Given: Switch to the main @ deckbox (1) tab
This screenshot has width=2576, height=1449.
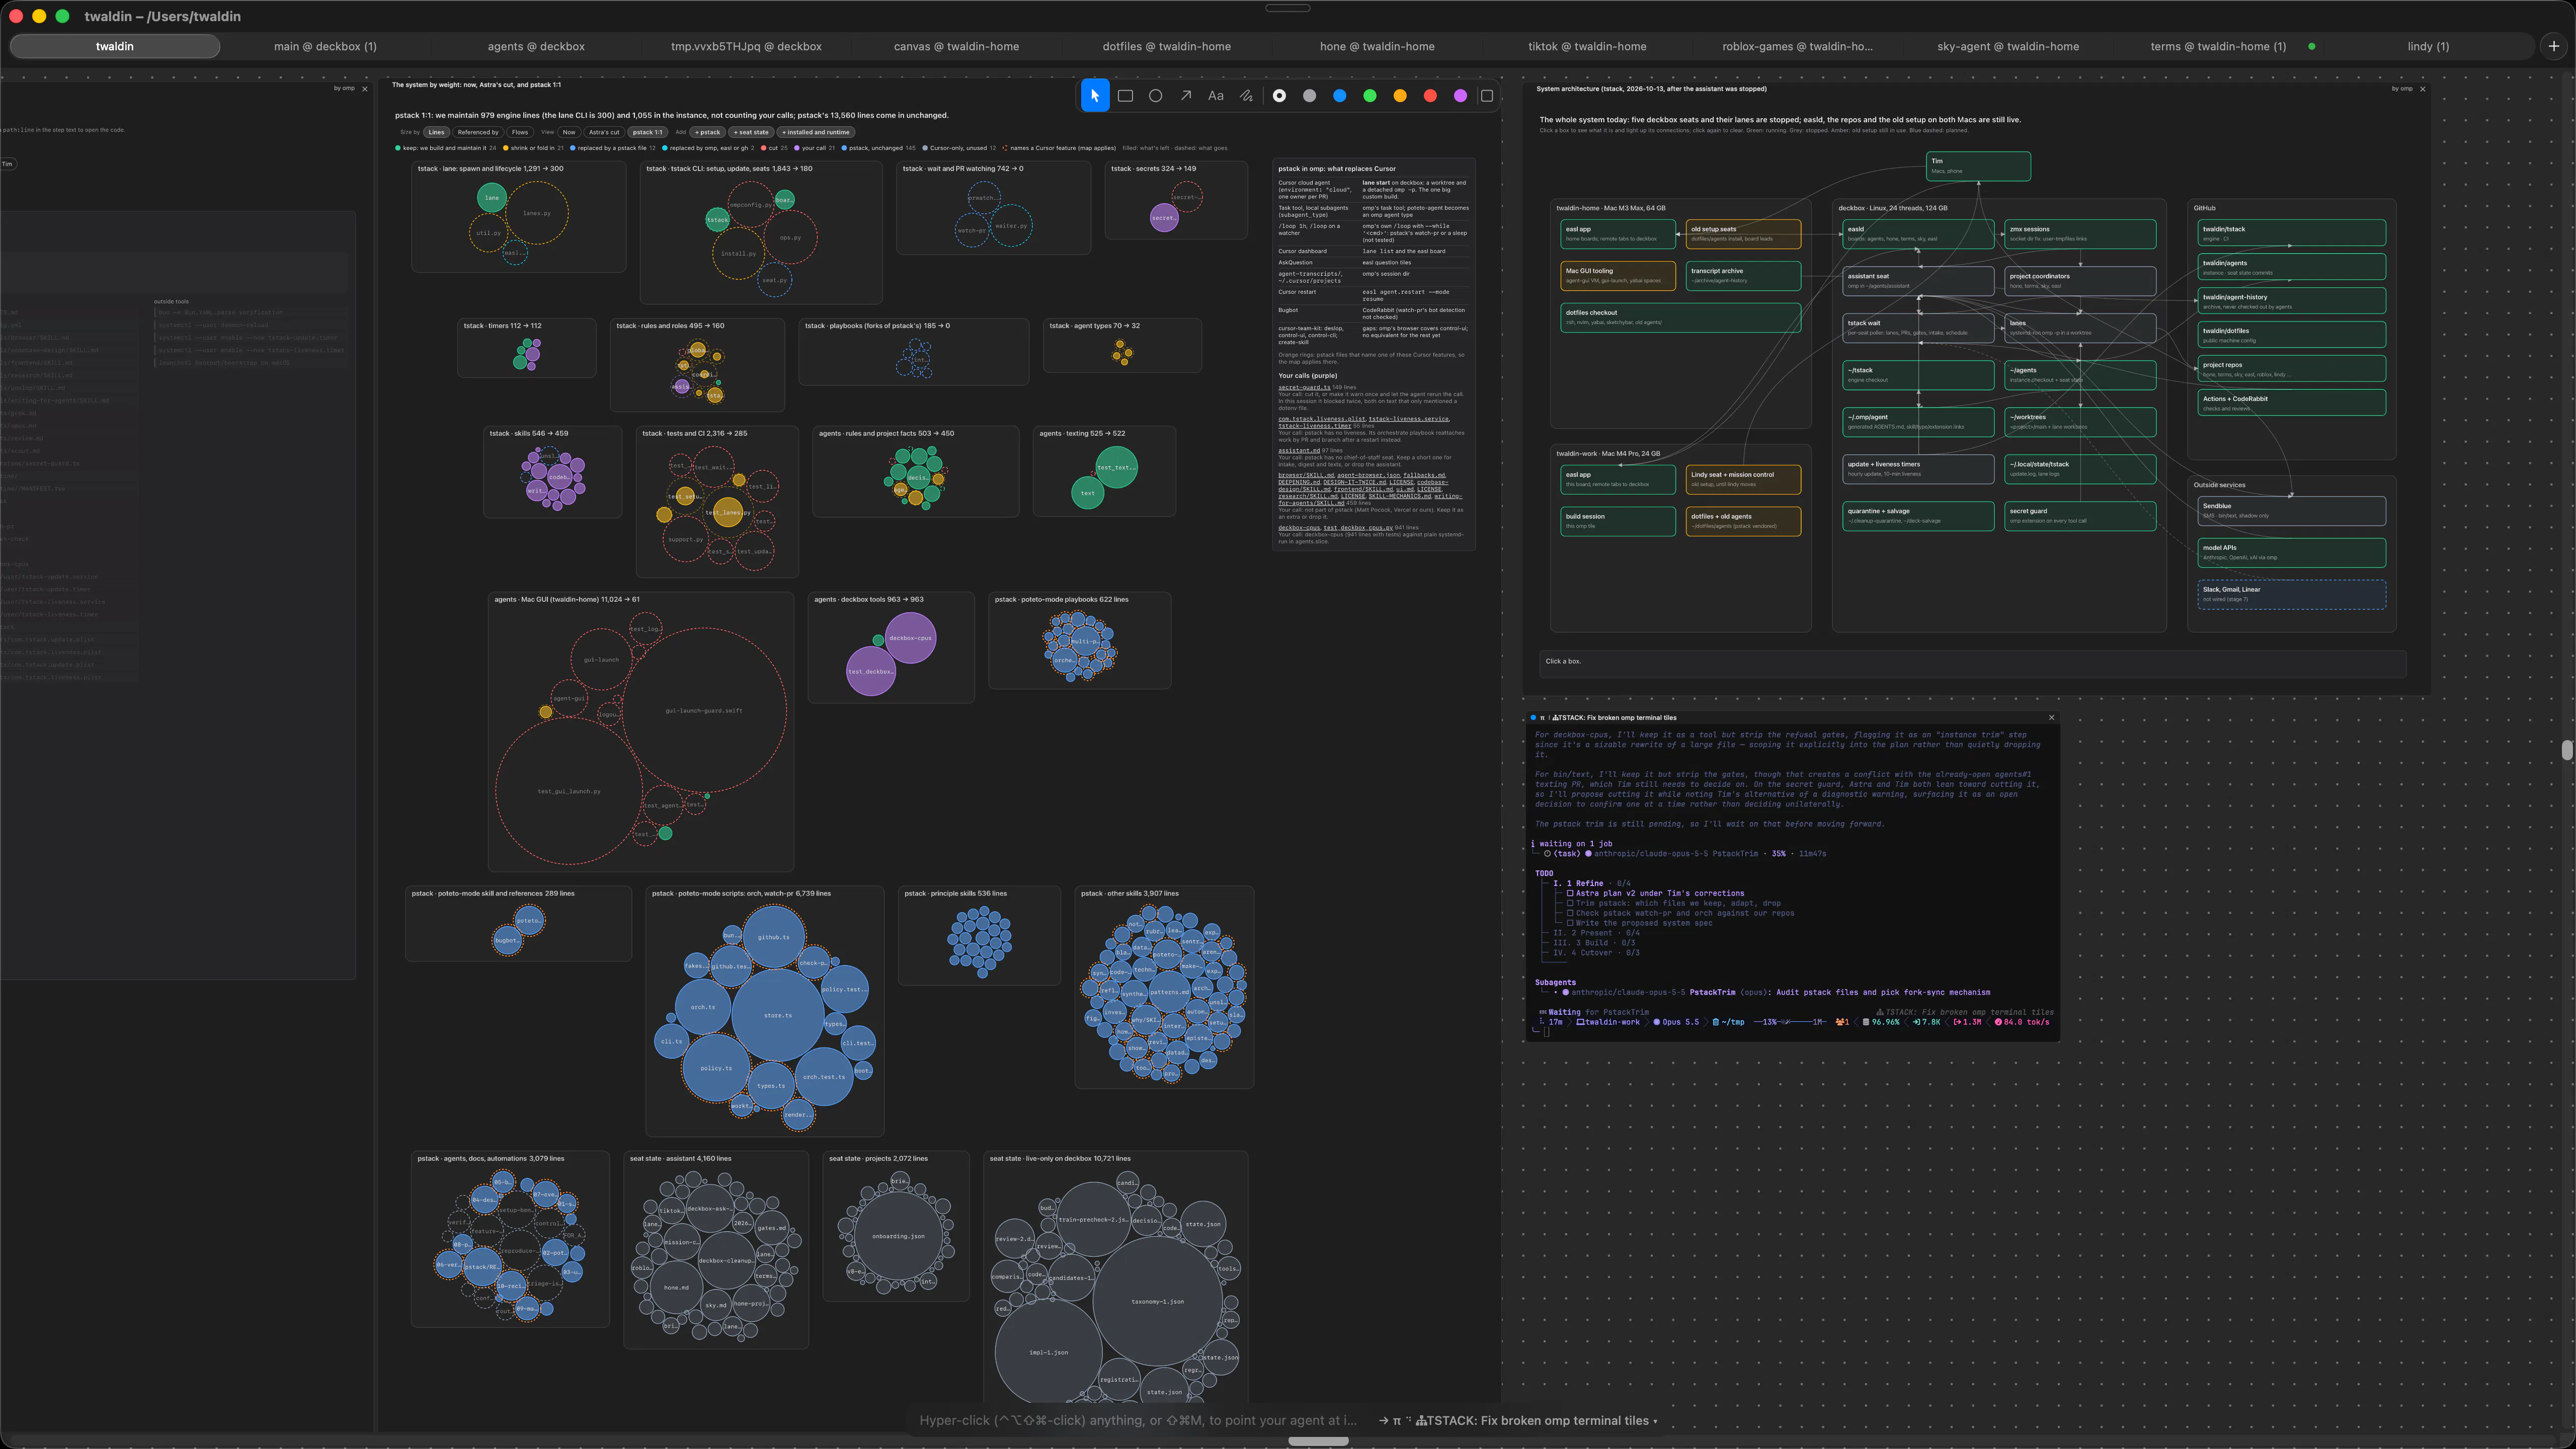Looking at the screenshot, I should click(x=325, y=46).
